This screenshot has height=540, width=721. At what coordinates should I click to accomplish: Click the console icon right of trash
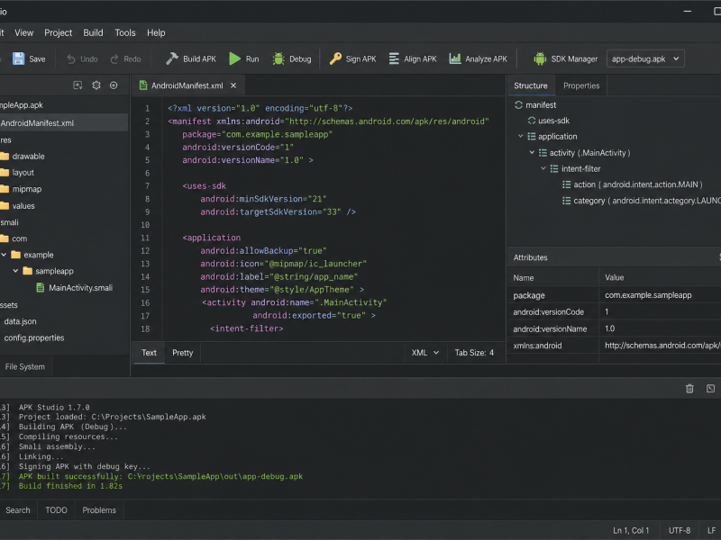click(x=710, y=389)
